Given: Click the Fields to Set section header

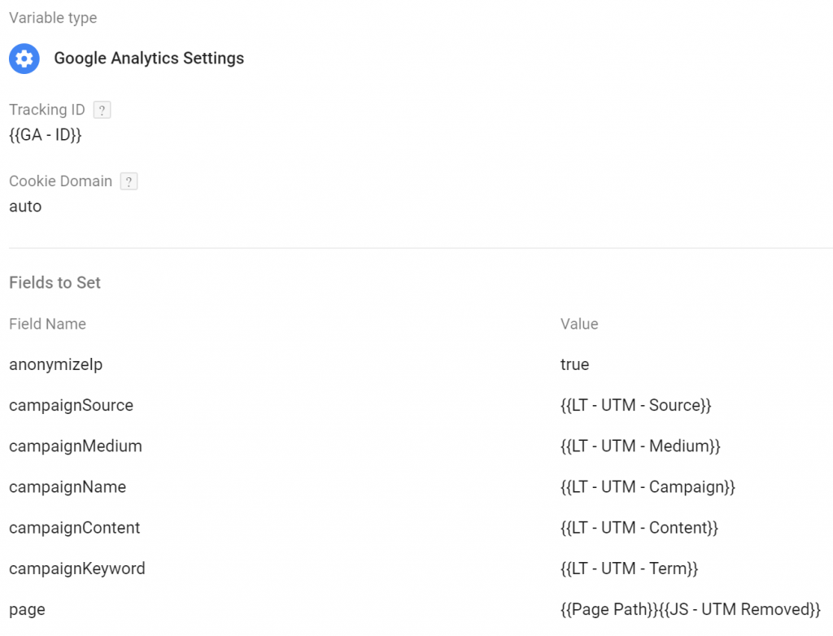Looking at the screenshot, I should (x=55, y=283).
